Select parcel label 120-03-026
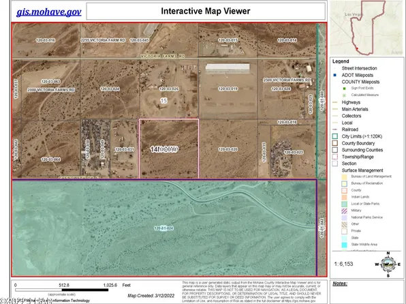Viewport: 406px width, 304px height. click(169, 89)
